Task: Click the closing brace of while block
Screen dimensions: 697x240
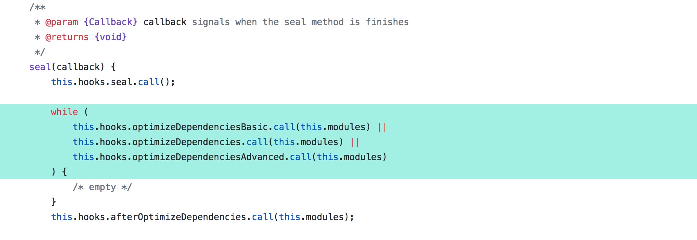Action: pyautogui.click(x=53, y=202)
